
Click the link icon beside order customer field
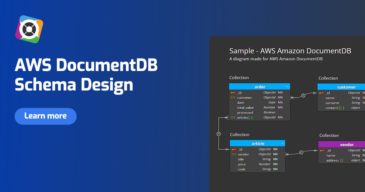(233, 98)
